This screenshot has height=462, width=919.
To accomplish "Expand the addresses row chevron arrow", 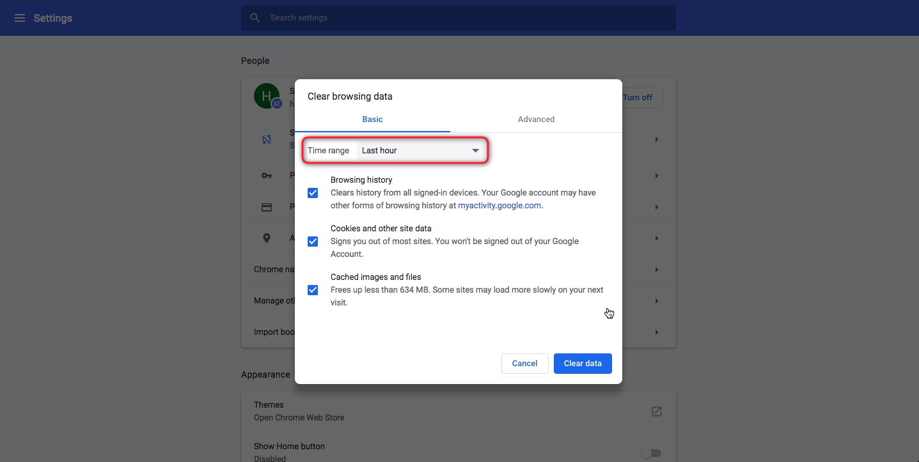I will click(657, 238).
